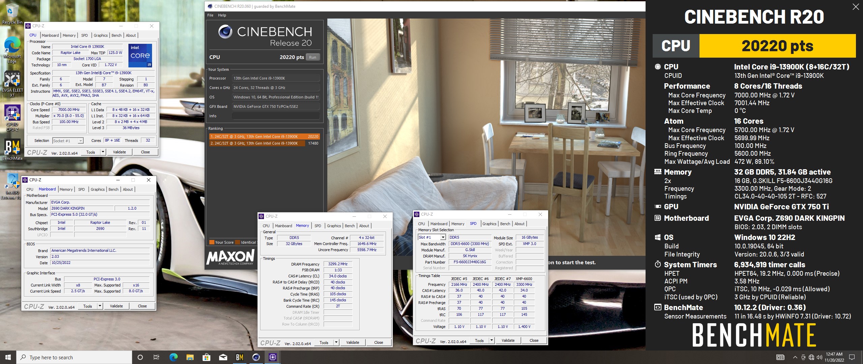Open the File menu in Cinebench

[x=210, y=15]
